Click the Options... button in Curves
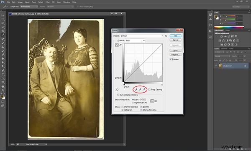Screen dimensions: 251x151 175,55
